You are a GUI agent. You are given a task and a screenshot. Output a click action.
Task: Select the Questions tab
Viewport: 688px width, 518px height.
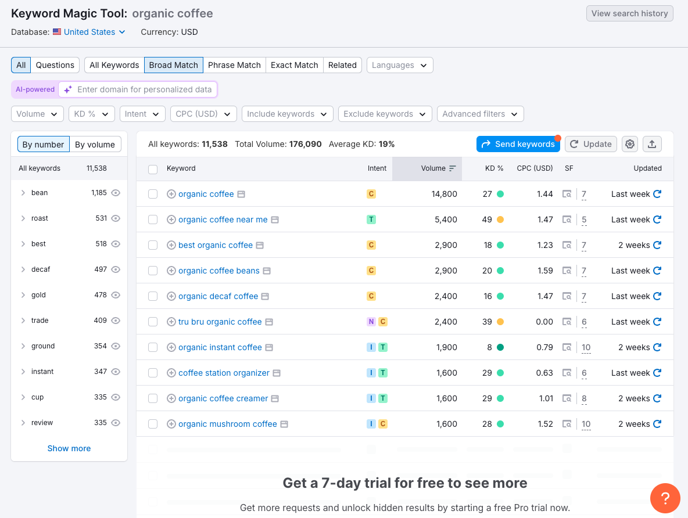point(55,65)
